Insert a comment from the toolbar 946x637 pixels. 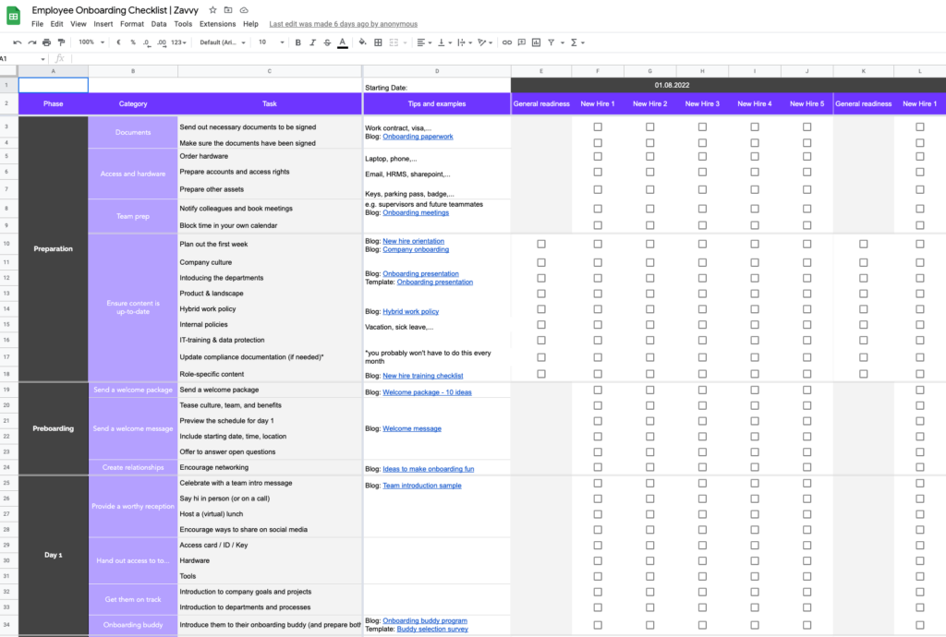click(x=519, y=42)
